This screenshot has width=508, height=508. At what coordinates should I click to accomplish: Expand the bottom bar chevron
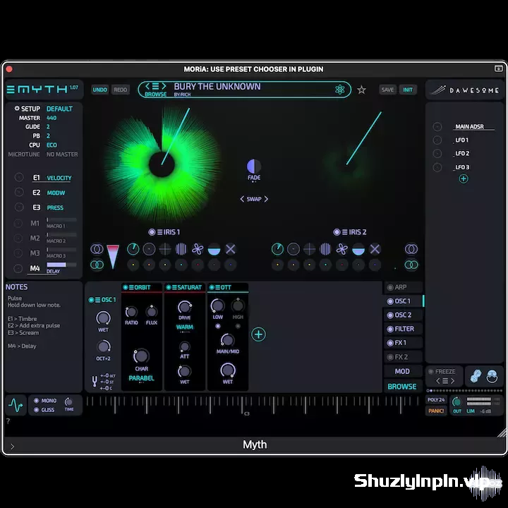coord(12,447)
